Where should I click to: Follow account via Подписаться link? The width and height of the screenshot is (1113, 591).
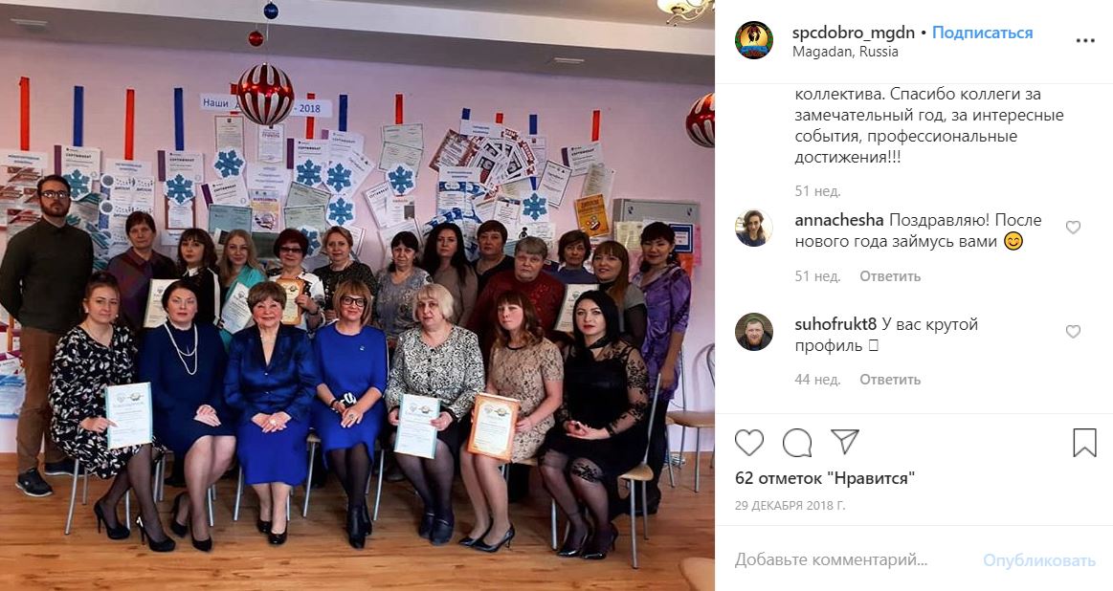click(983, 33)
